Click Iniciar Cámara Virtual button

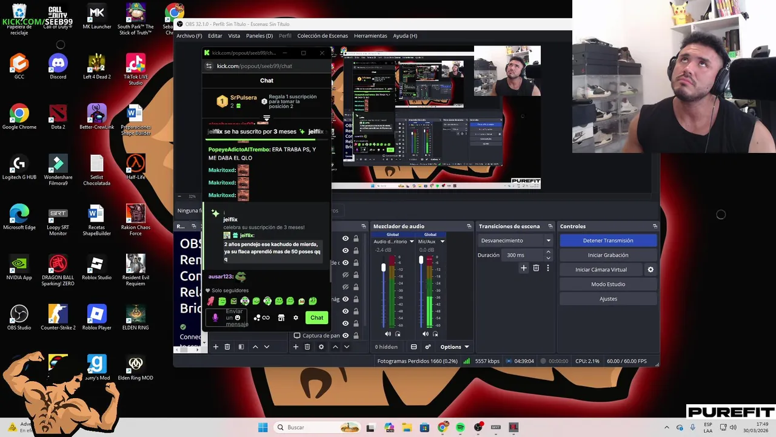(x=601, y=269)
